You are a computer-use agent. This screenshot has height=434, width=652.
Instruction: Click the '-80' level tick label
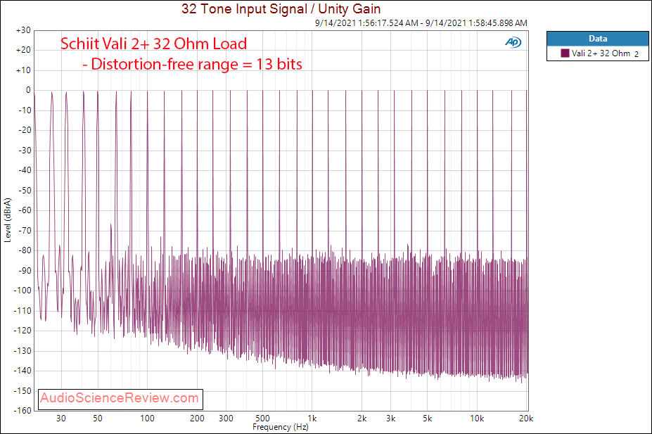click(x=25, y=250)
